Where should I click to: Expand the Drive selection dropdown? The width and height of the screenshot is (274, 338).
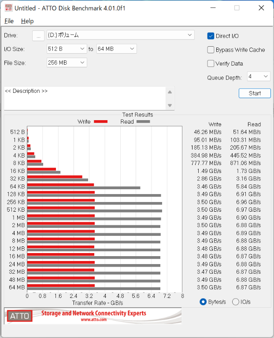pos(190,35)
